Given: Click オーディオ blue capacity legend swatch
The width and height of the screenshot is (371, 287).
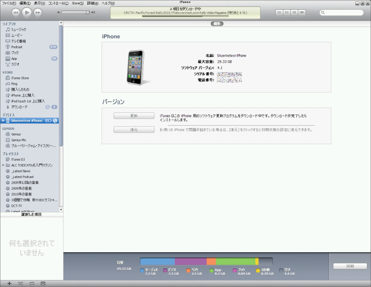Looking at the screenshot, I should coord(142,270).
